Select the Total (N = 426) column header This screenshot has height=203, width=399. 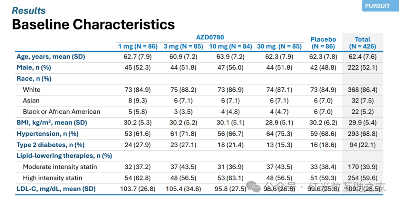(362, 43)
